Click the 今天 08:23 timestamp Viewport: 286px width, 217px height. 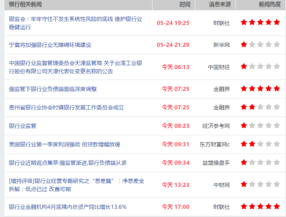coord(175,126)
